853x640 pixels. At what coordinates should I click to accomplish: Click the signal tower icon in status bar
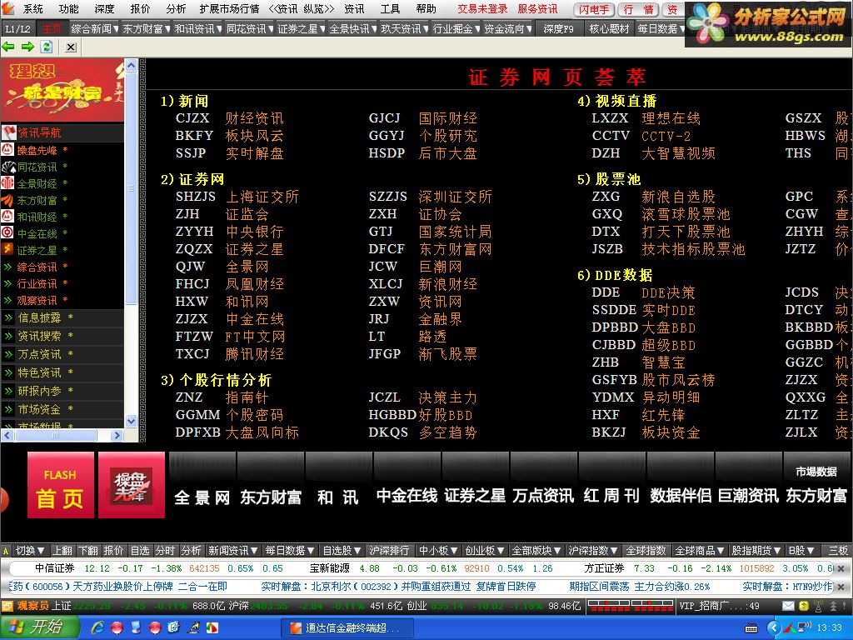pos(818,606)
